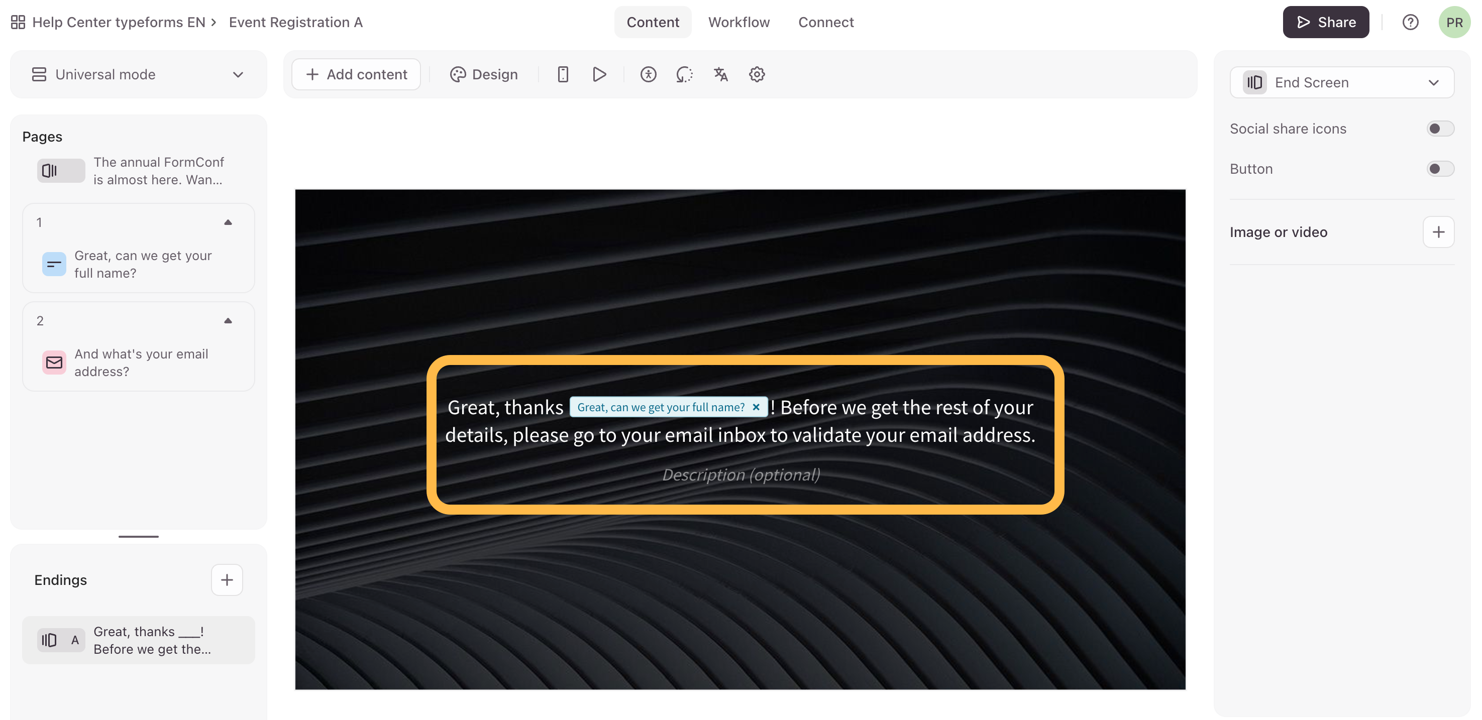Select ending A Great, thanks
Image resolution: width=1482 pixels, height=720 pixels.
pos(138,640)
